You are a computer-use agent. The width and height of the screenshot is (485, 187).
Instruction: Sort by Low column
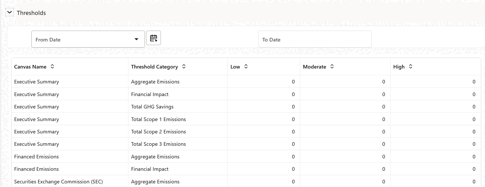pyautogui.click(x=246, y=66)
